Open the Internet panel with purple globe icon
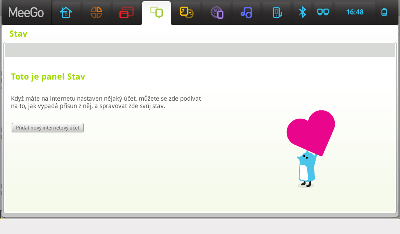The width and height of the screenshot is (400, 234). (x=216, y=12)
